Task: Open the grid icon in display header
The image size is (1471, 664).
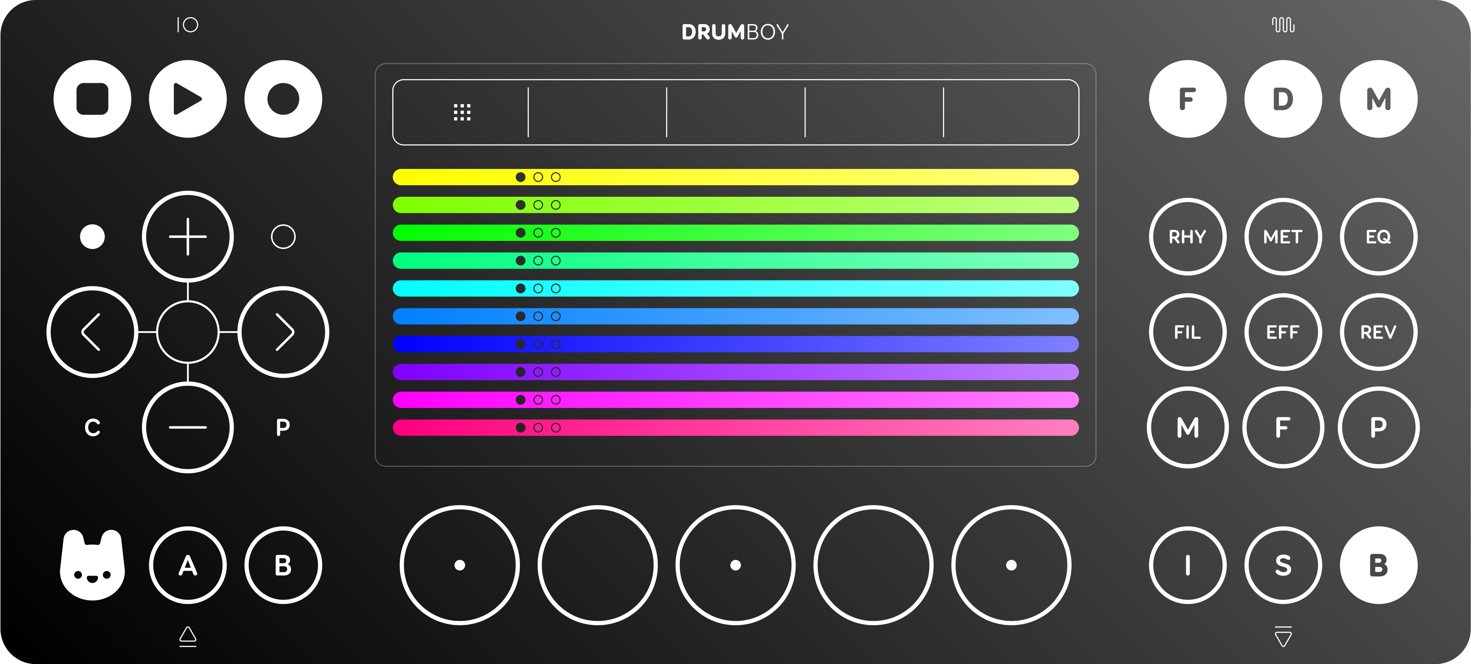Action: (x=462, y=113)
